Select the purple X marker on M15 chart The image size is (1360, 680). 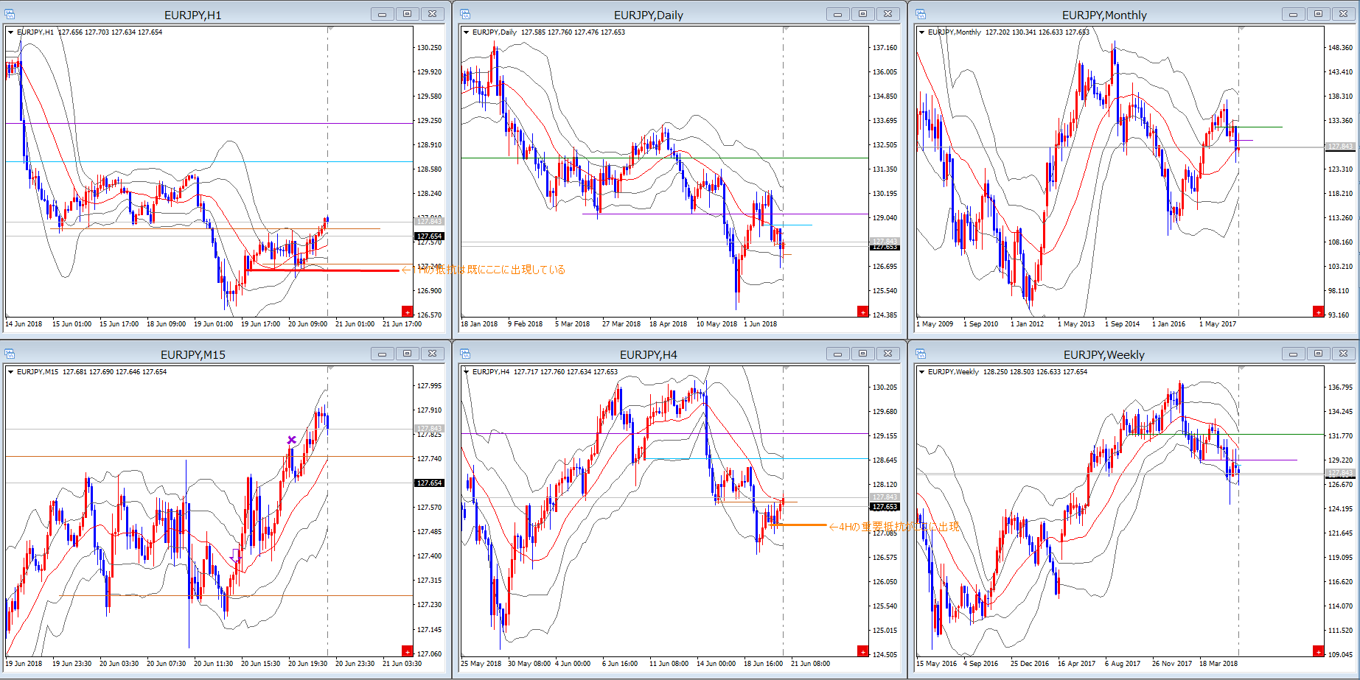click(292, 440)
